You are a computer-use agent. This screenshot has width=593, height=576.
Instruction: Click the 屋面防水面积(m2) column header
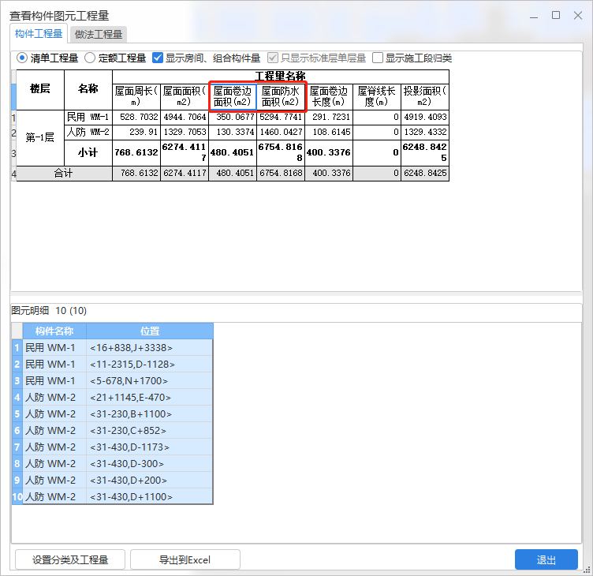pos(281,96)
